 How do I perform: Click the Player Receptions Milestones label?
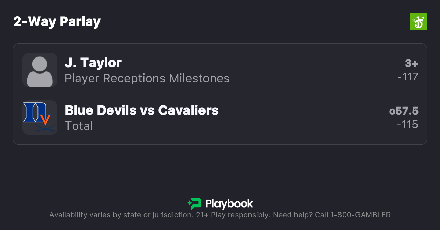pos(147,79)
